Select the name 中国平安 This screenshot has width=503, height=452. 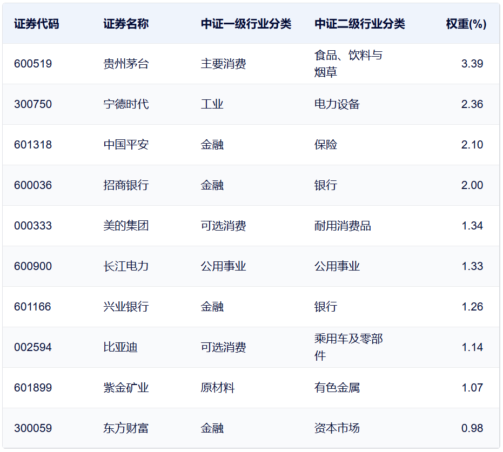[126, 145]
